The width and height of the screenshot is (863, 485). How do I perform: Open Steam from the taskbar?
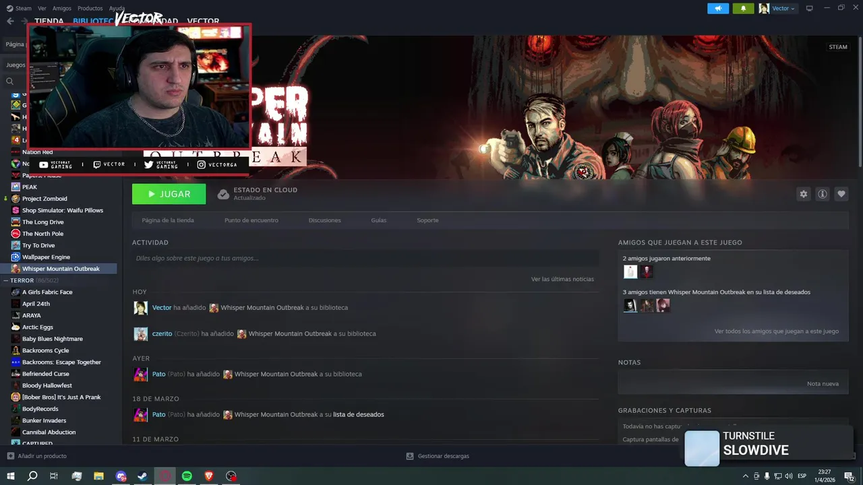(x=143, y=476)
